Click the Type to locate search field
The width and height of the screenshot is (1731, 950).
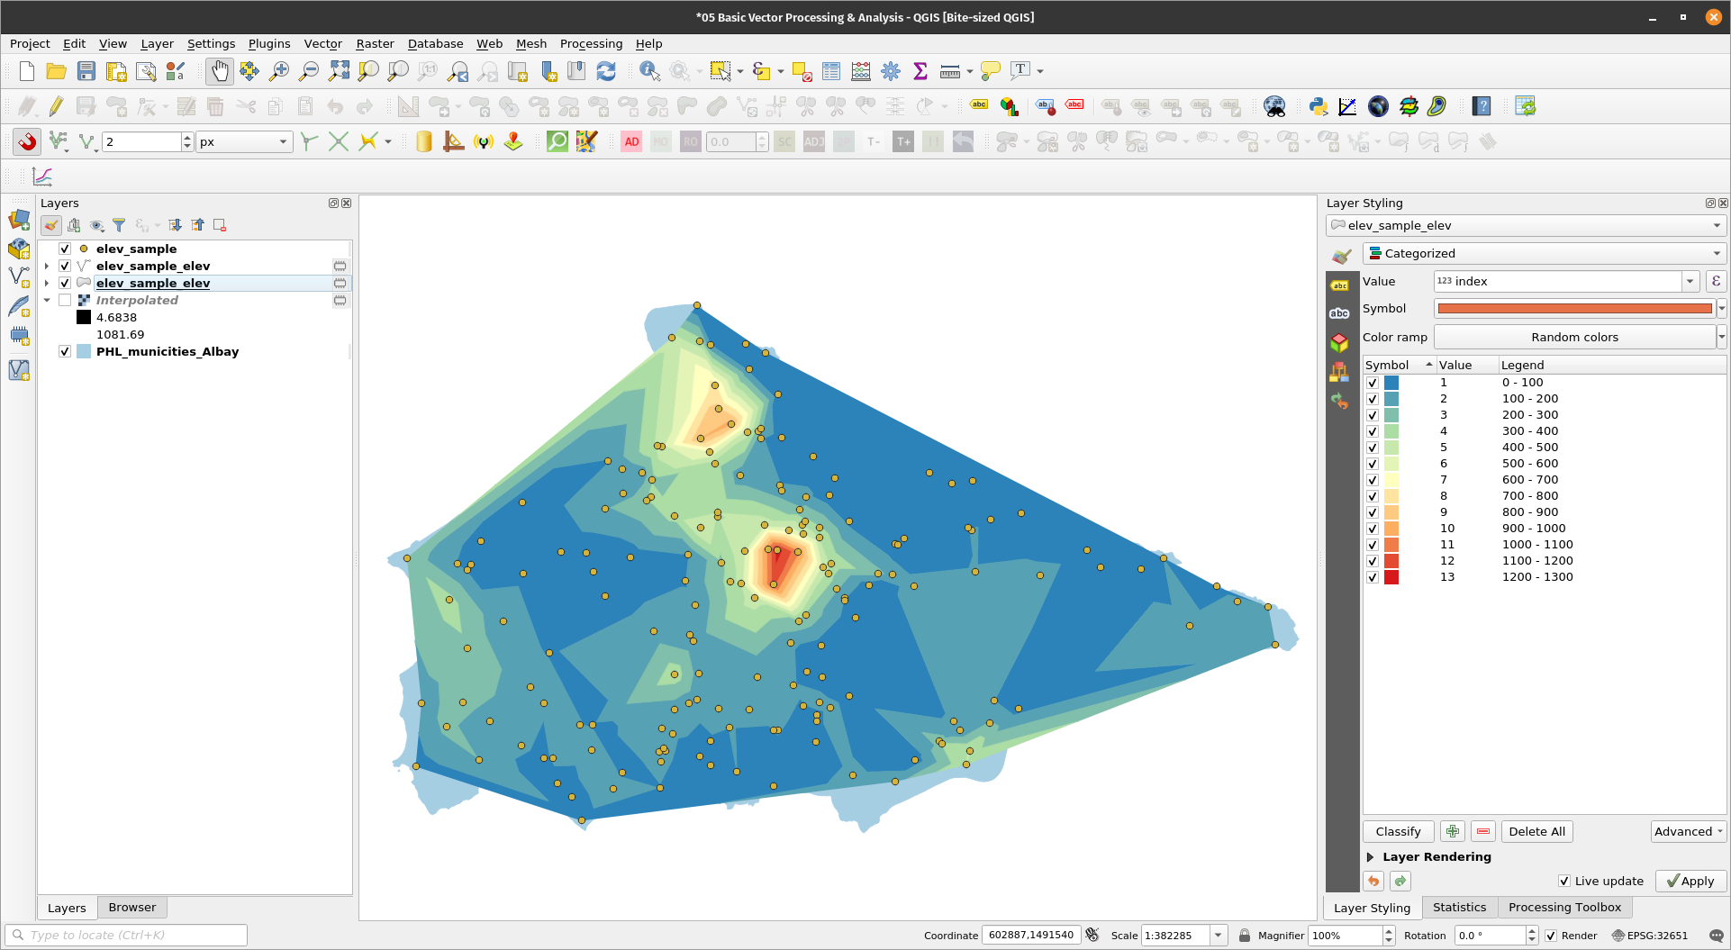pyautogui.click(x=126, y=936)
